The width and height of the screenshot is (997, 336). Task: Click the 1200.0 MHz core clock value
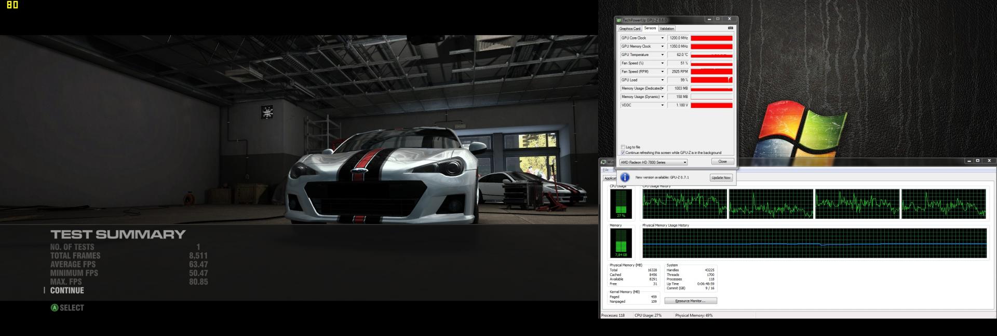(x=678, y=38)
